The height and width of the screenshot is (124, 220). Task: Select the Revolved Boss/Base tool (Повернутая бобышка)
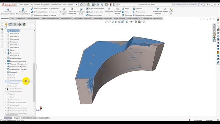tap(23, 11)
